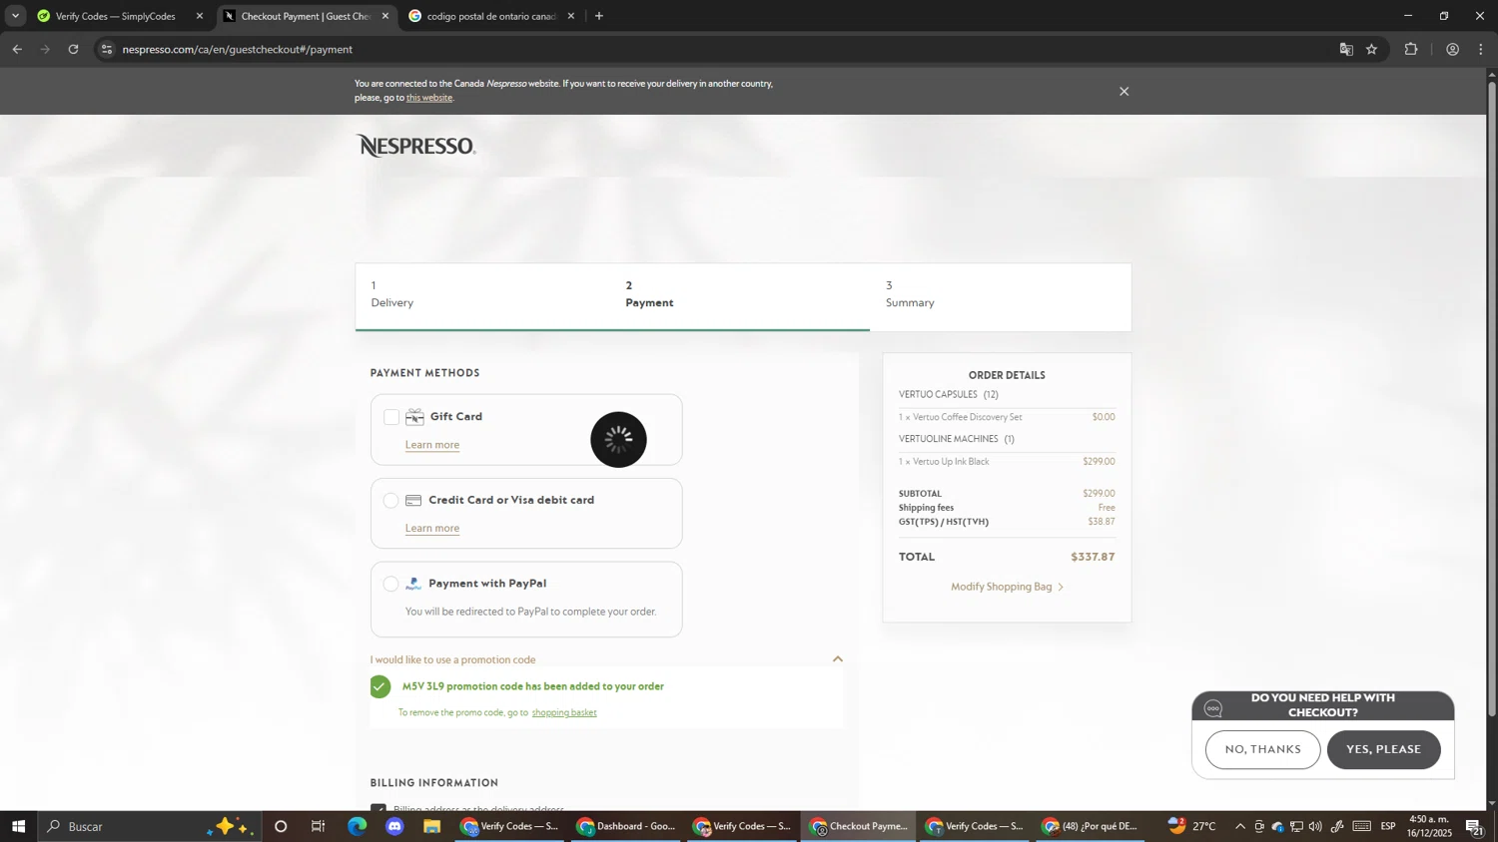Click the chat bubble icon in help popup
This screenshot has width=1498, height=842.
[x=1213, y=708]
